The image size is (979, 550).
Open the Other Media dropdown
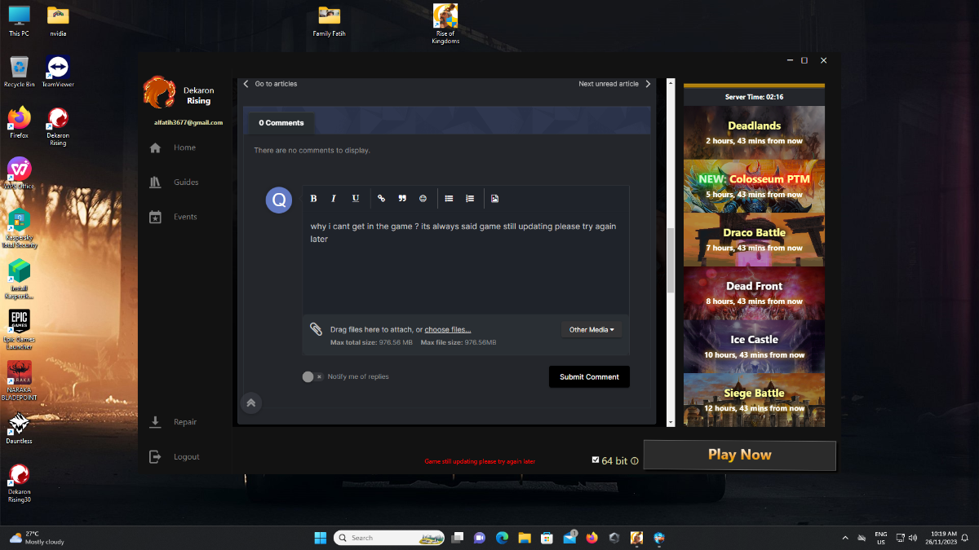[x=591, y=329]
